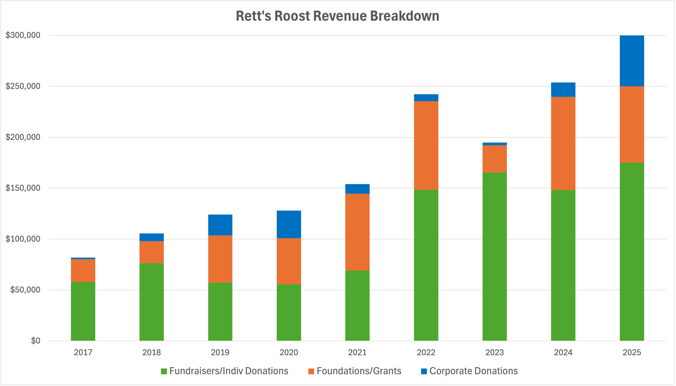This screenshot has width=676, height=386.
Task: Select the Corporate Donations legend label
Action: click(x=473, y=371)
